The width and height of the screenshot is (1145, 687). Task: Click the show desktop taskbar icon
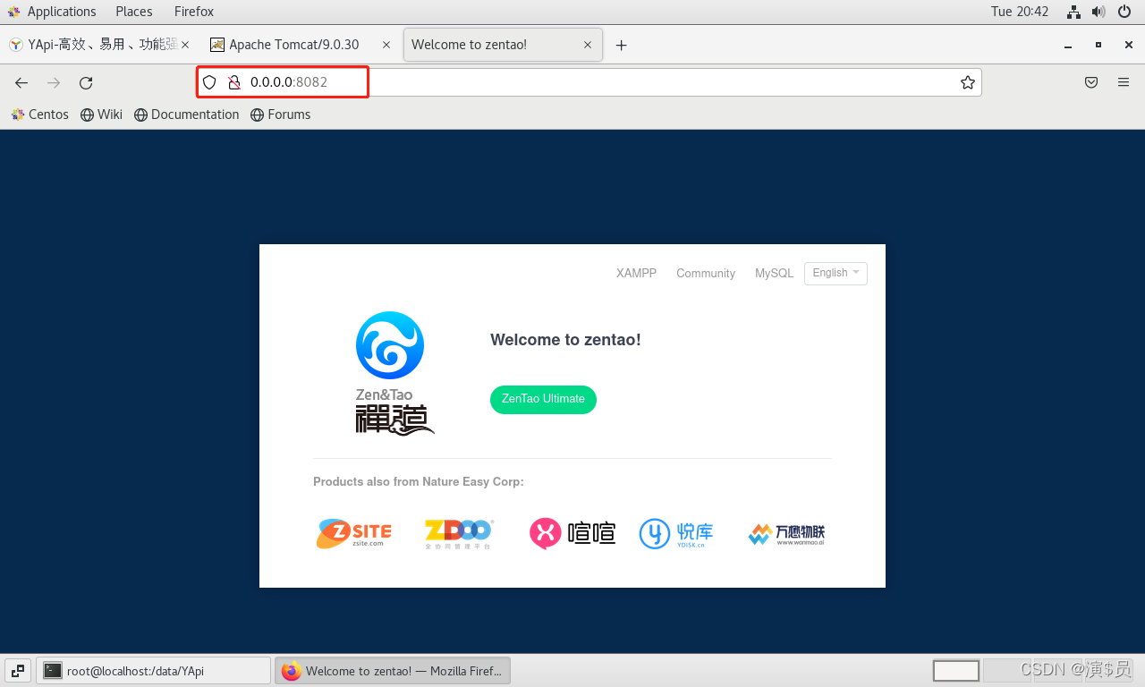tap(18, 671)
